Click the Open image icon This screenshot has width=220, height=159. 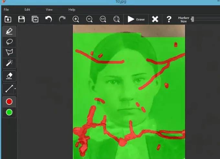8,19
